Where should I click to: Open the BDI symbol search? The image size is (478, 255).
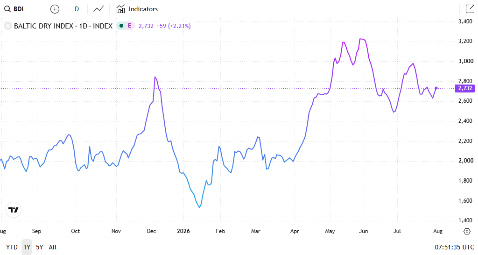click(x=14, y=9)
